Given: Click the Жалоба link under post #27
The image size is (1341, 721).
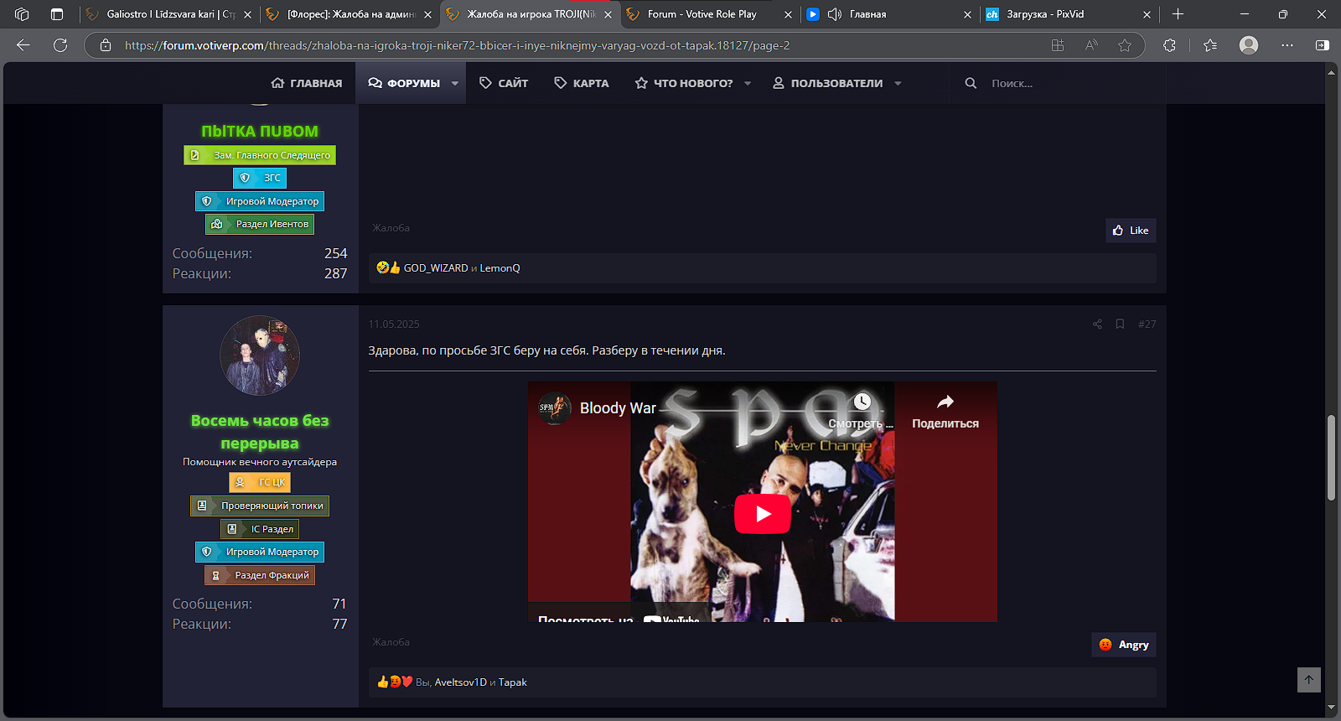Looking at the screenshot, I should click(391, 642).
